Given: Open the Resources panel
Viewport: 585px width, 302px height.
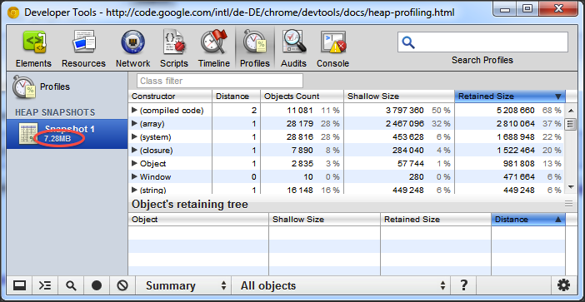Looking at the screenshot, I should (83, 48).
